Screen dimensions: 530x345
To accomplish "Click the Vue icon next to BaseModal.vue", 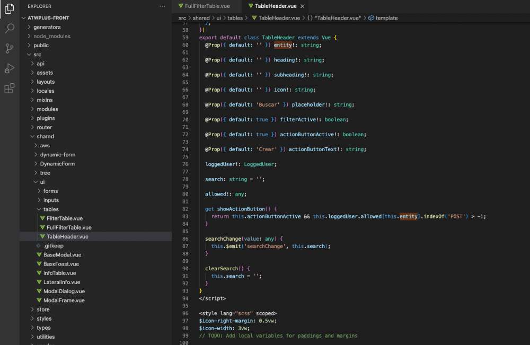I will (x=39, y=255).
